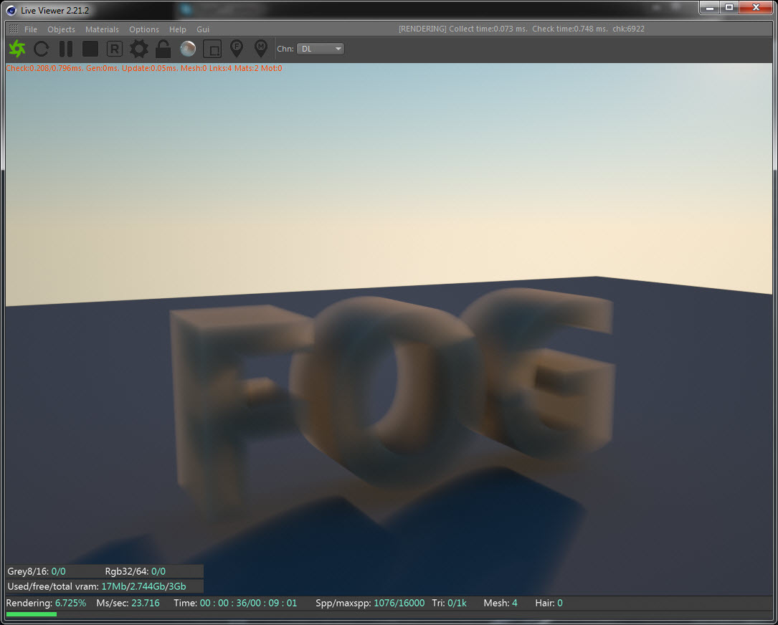Open the Options menu

pos(144,29)
